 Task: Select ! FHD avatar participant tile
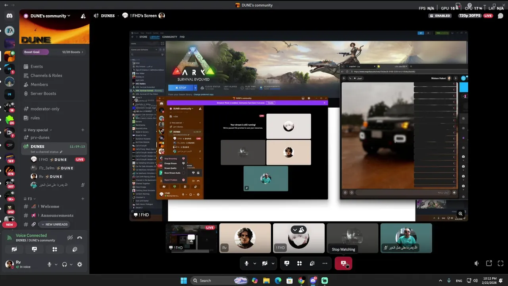(299, 238)
